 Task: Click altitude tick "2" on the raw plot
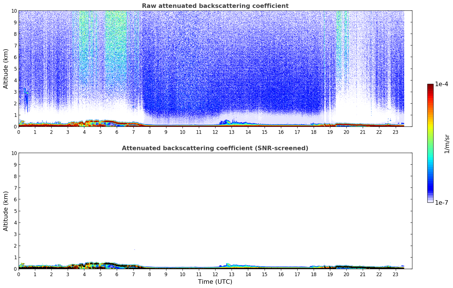(x=15, y=103)
